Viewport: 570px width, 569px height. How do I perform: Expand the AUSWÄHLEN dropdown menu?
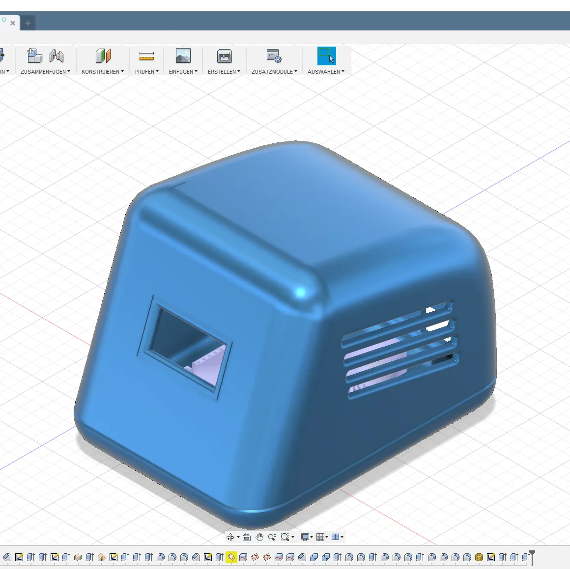tap(326, 72)
